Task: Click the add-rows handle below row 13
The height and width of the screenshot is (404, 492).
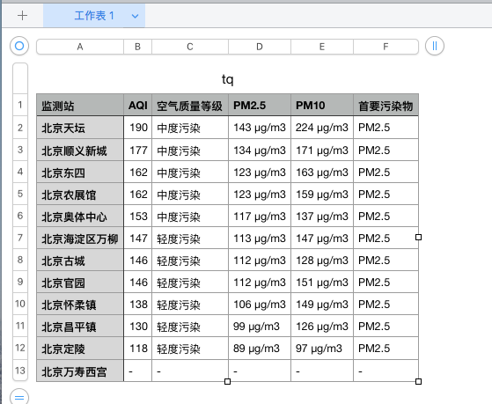Action: pyautogui.click(x=19, y=397)
